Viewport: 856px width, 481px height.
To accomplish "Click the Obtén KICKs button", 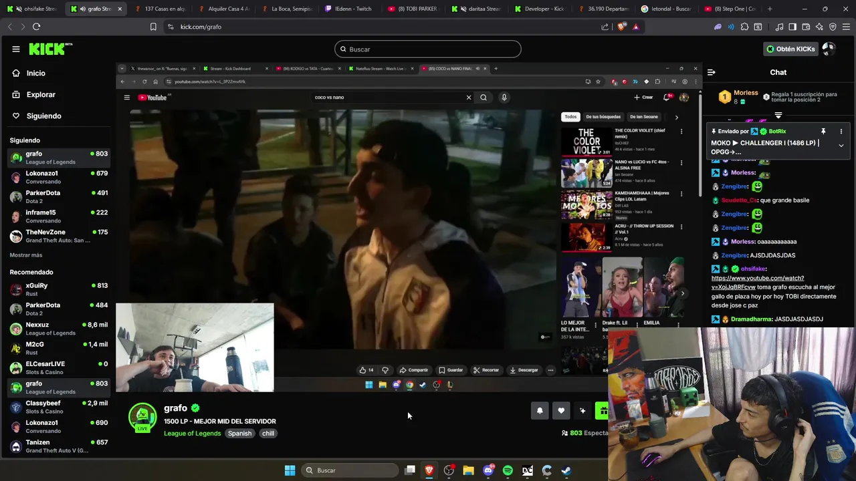I will click(791, 49).
